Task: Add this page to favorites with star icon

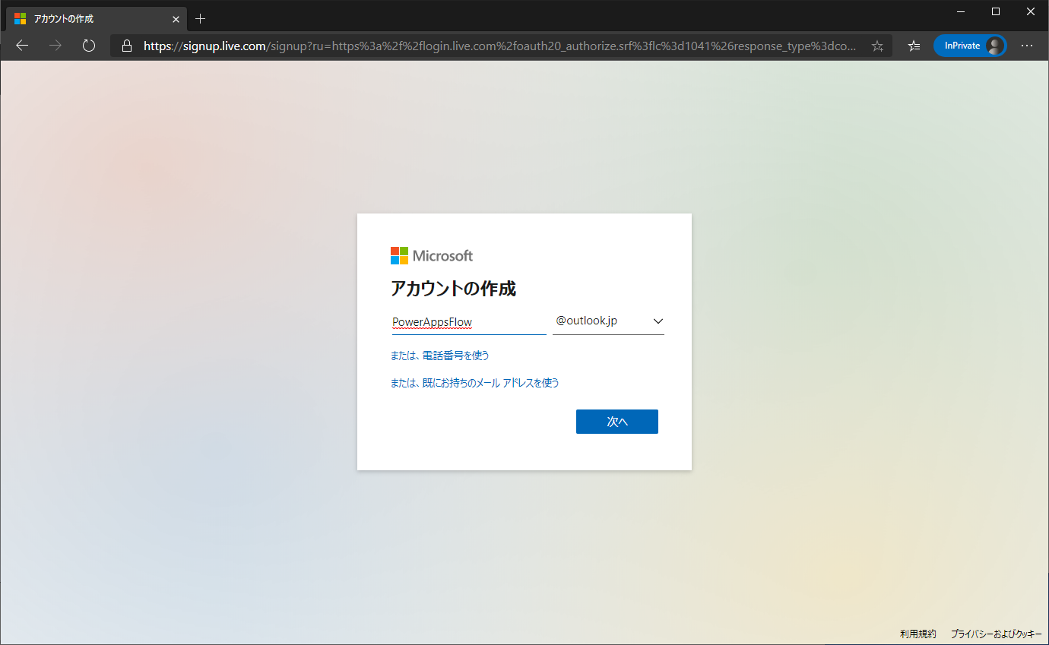Action: pyautogui.click(x=877, y=46)
